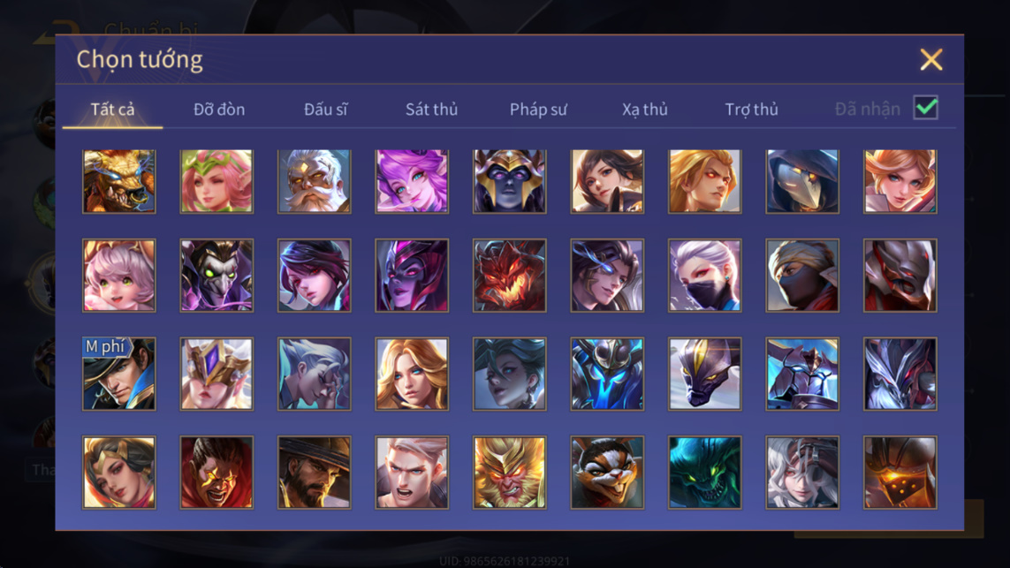Choose the hooded plague-mask bird hero
Screen dimensions: 1010x568
(x=802, y=182)
